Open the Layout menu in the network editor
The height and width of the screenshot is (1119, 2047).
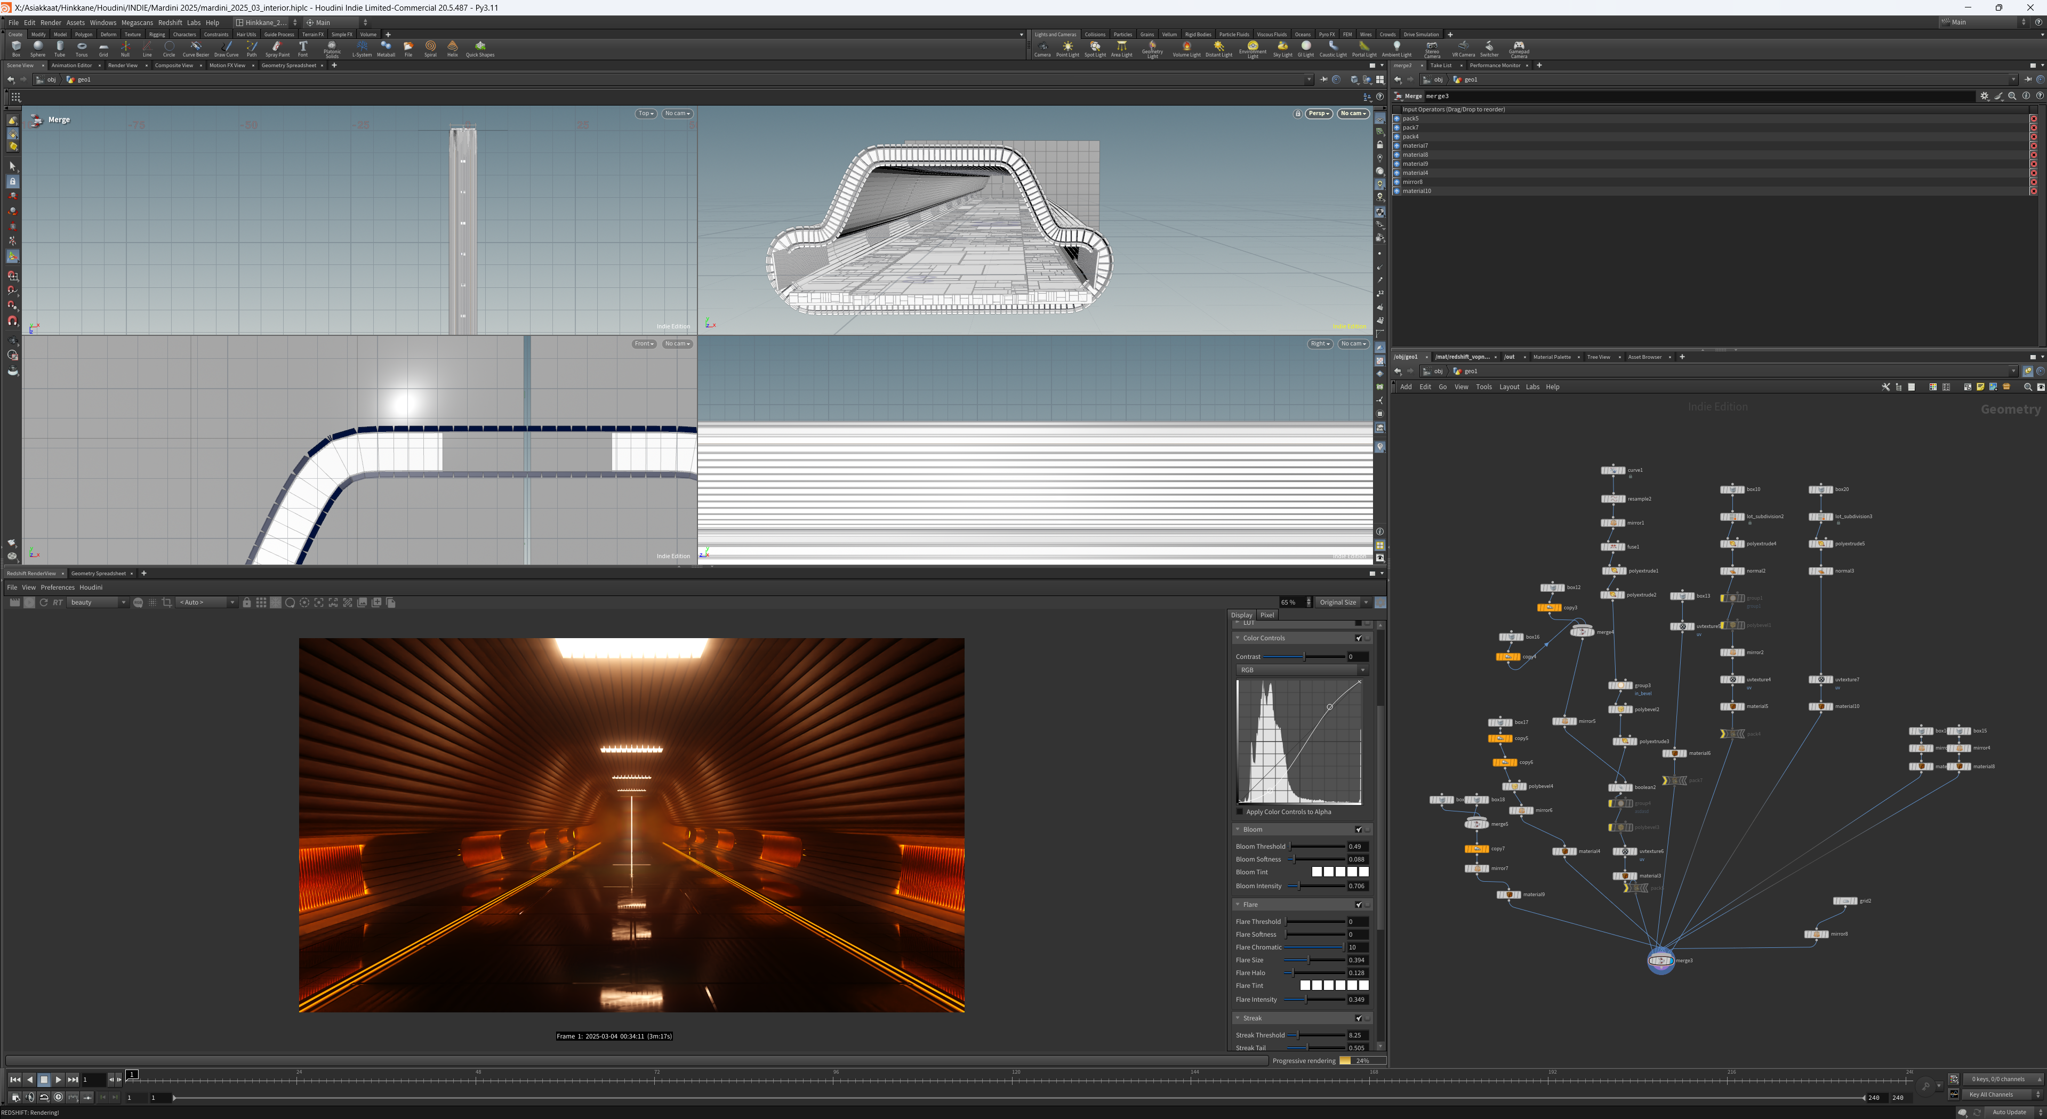point(1509,387)
